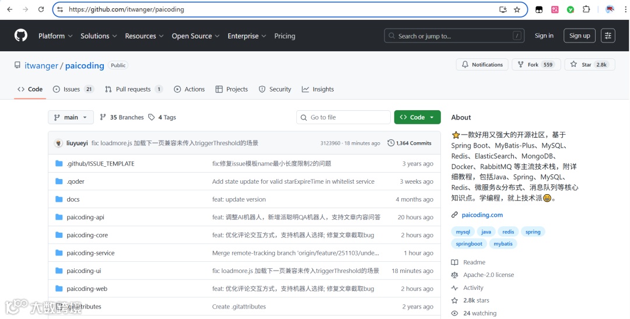Click the liuyueyi author avatar

coord(59,143)
